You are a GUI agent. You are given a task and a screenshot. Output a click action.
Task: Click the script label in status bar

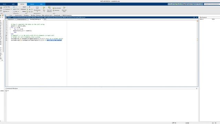point(187,123)
